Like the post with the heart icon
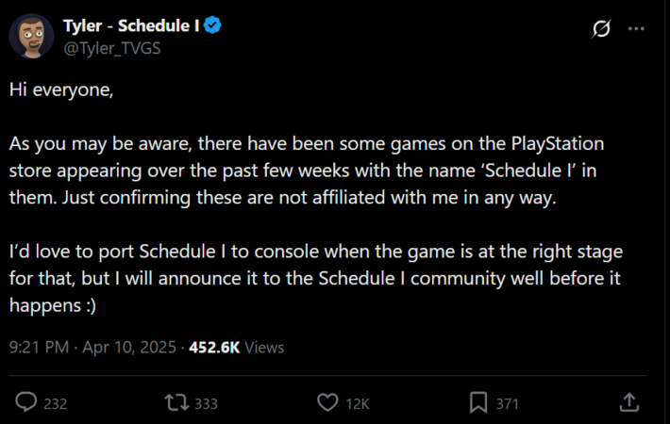The width and height of the screenshot is (670, 424). point(327,403)
